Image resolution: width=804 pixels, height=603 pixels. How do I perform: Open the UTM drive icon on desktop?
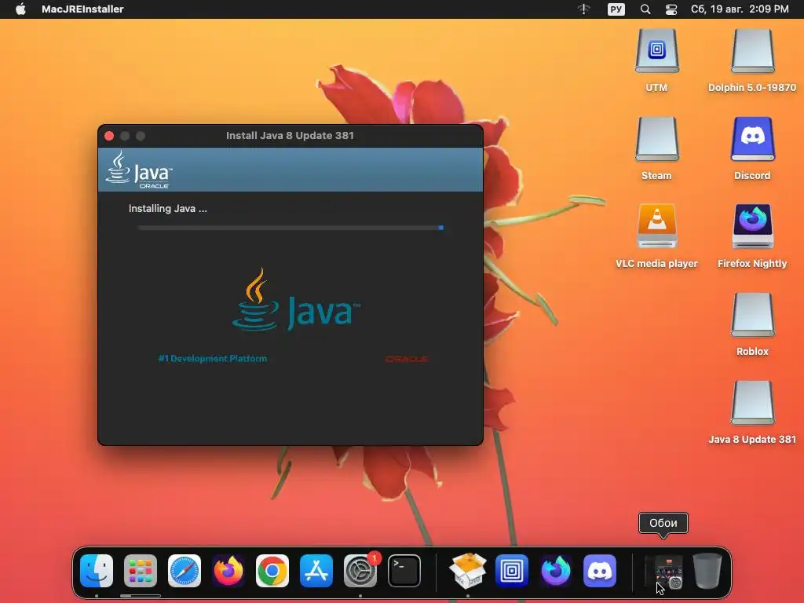[657, 51]
